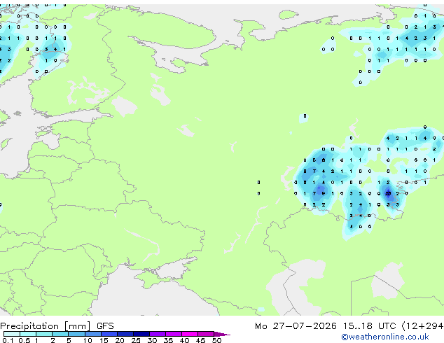Image resolution: width=444 pixels, height=343 pixels.
Task: Click the legend label '10'
Action: click(x=88, y=340)
